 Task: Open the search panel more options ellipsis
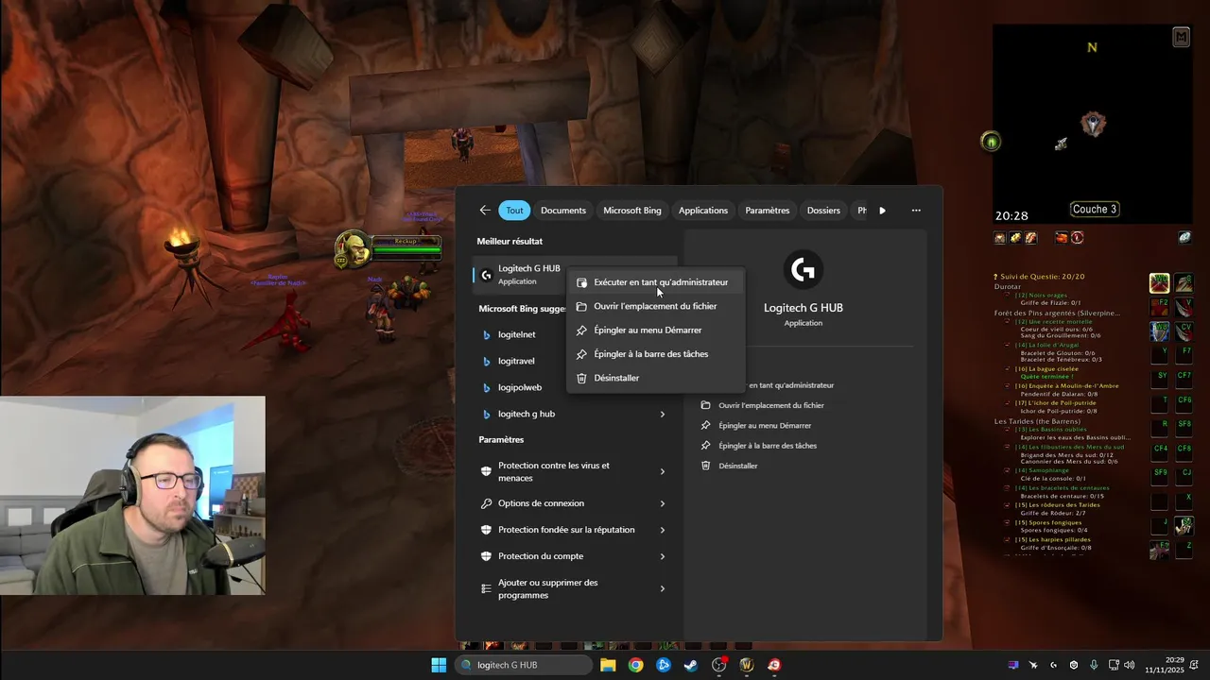pos(916,211)
